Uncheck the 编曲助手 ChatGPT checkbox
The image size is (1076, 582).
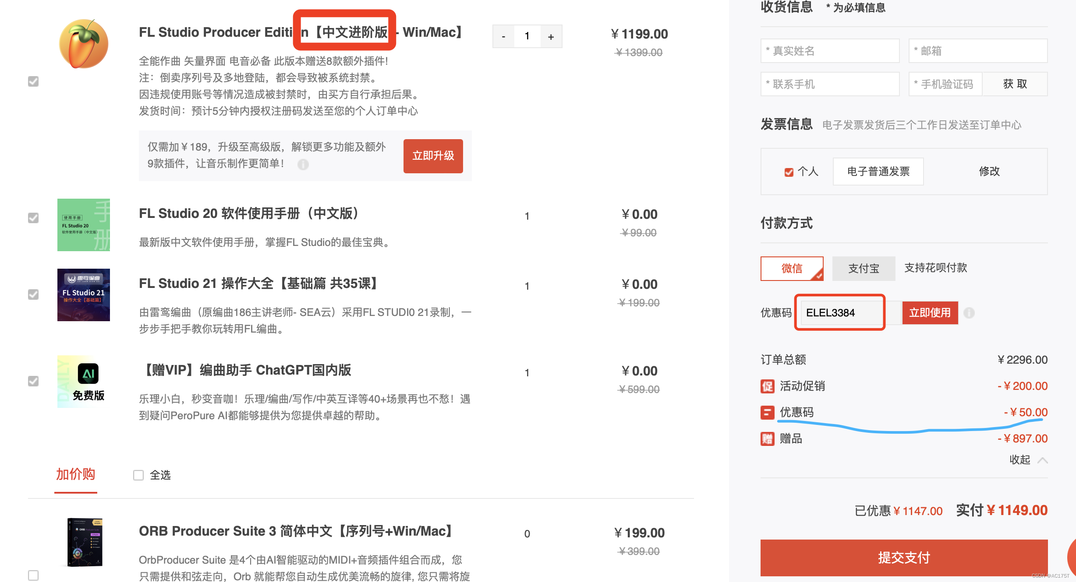coord(33,381)
